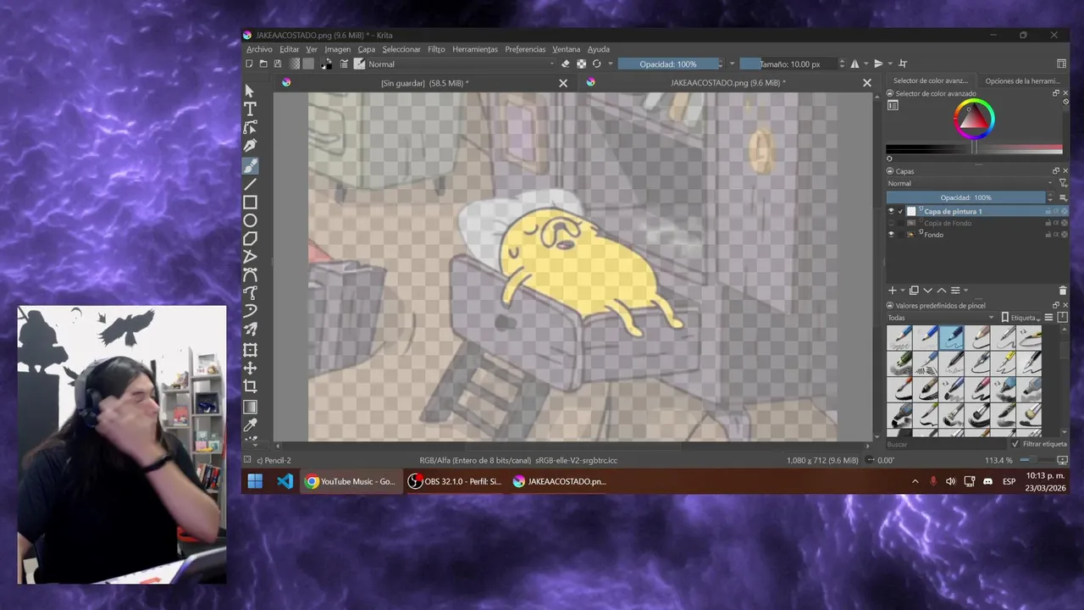Open the Windows Start menu
This screenshot has height=610, width=1084.
click(255, 481)
